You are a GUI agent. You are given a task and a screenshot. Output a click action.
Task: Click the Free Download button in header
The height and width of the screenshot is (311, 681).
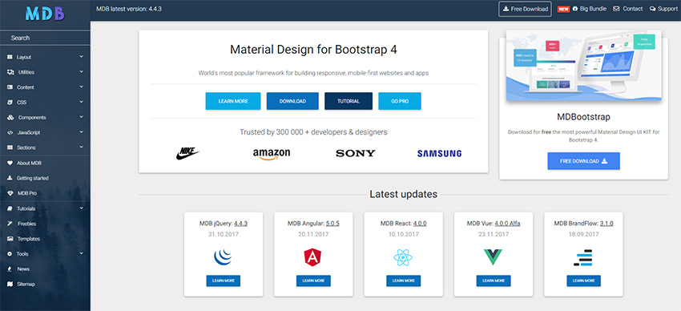[x=525, y=9]
